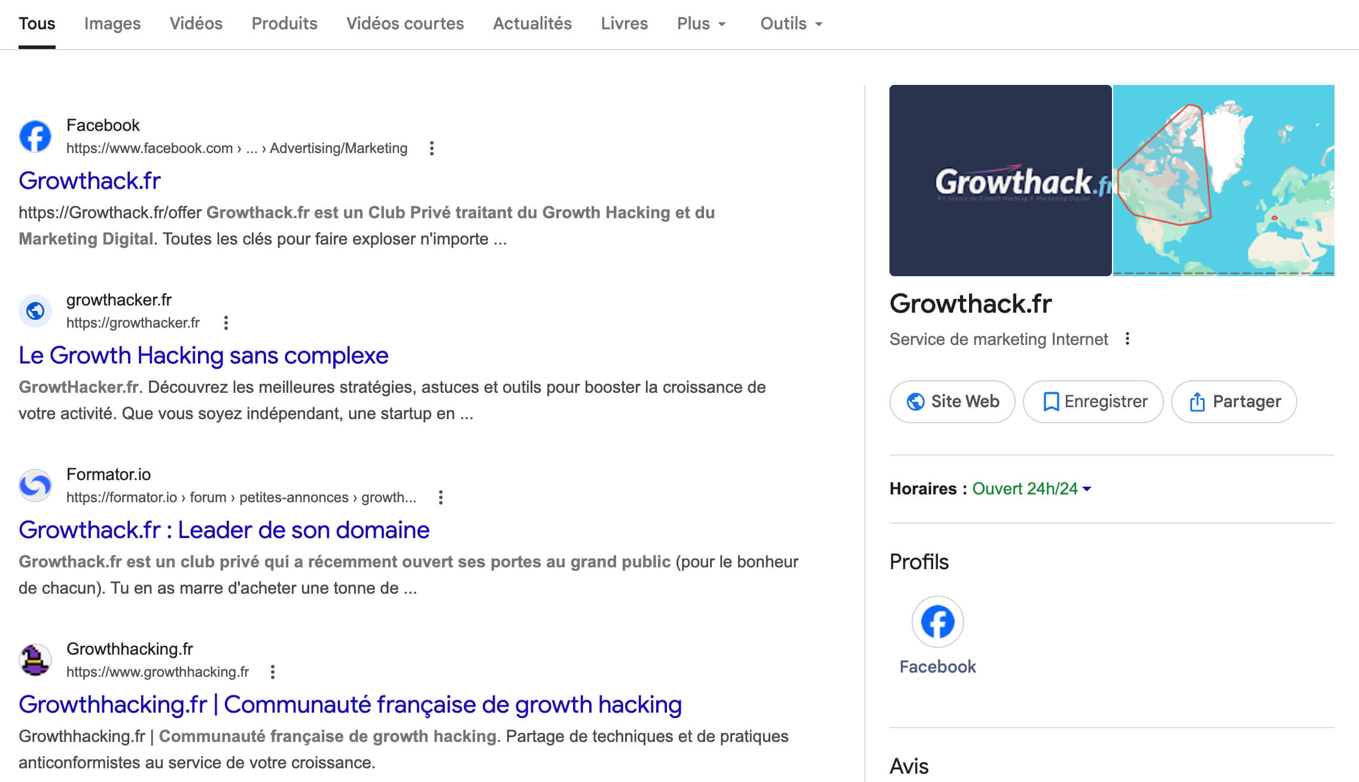Click the Enregistrer button
1359x782 pixels.
(x=1093, y=402)
